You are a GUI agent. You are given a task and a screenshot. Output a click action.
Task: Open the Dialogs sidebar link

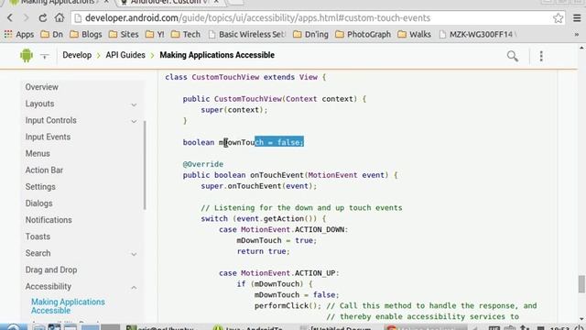[x=38, y=203]
